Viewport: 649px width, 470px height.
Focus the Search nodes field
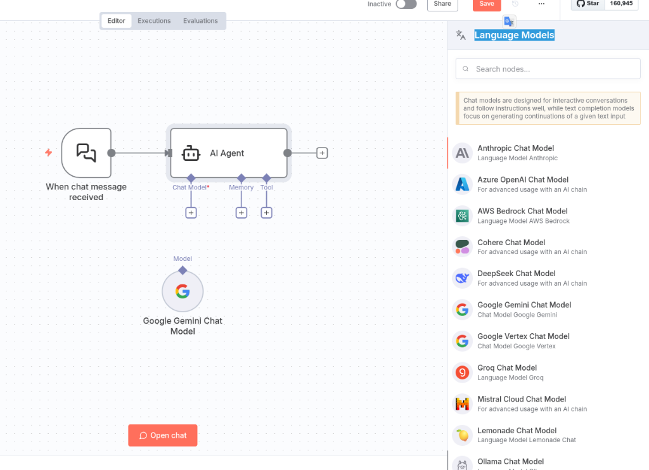pos(548,68)
